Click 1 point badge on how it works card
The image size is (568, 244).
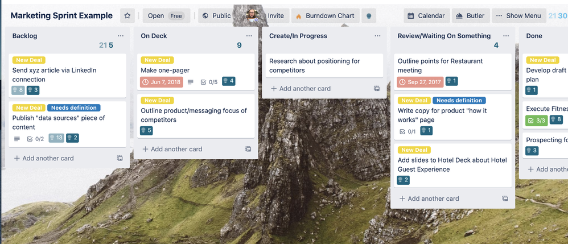point(426,130)
